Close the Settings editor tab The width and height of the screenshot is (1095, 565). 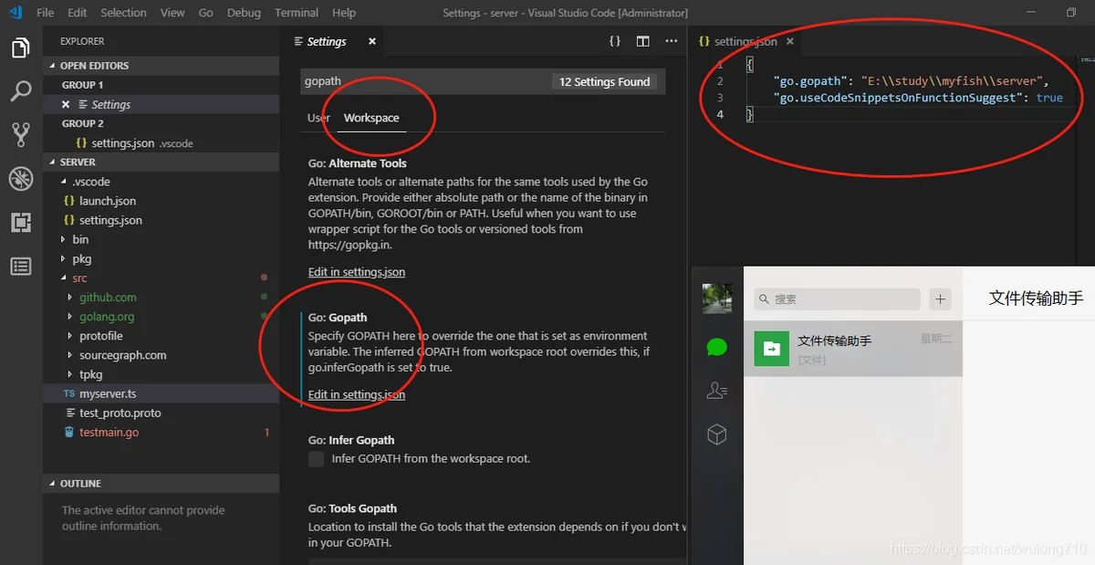pos(372,41)
